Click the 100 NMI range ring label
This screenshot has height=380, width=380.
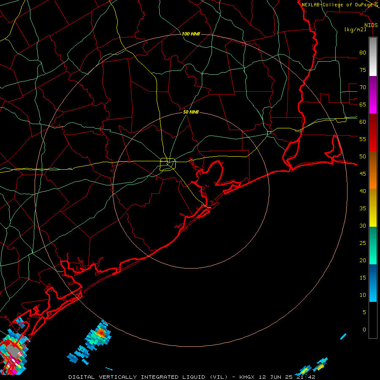(x=191, y=34)
